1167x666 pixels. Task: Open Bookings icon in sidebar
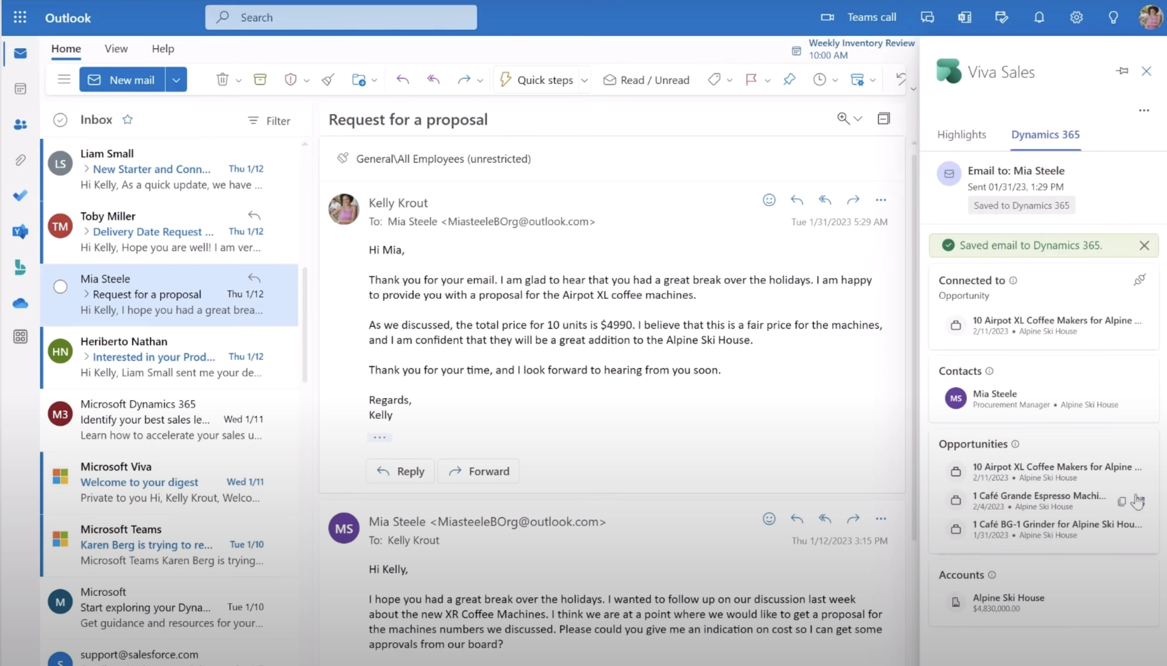[20, 267]
